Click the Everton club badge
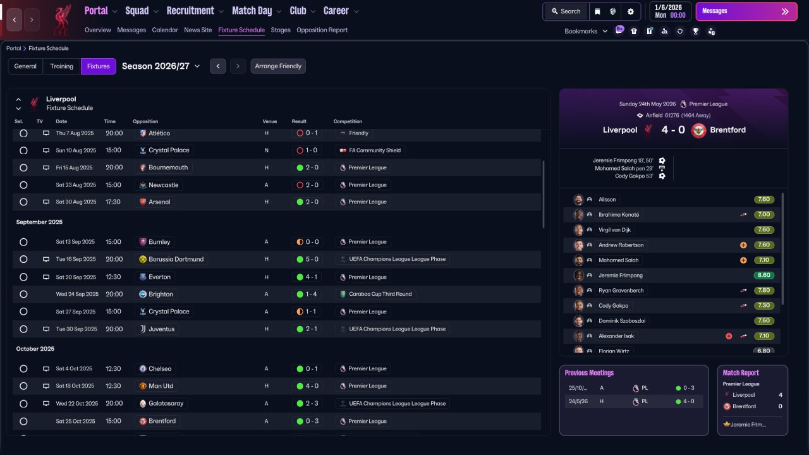The width and height of the screenshot is (809, 455). point(143,277)
